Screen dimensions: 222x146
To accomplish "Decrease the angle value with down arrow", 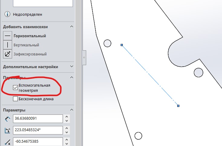I will click(x=67, y=132).
